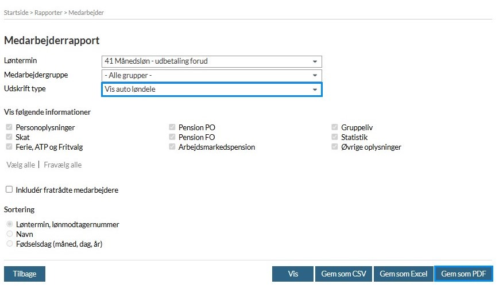Select sorting by Fødselsdag
Image resolution: width=499 pixels, height=296 pixels.
pyautogui.click(x=9, y=244)
